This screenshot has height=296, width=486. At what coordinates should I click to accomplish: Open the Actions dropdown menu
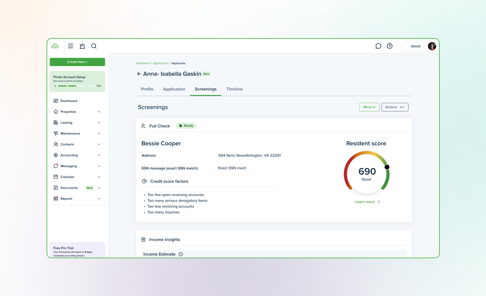pyautogui.click(x=394, y=107)
